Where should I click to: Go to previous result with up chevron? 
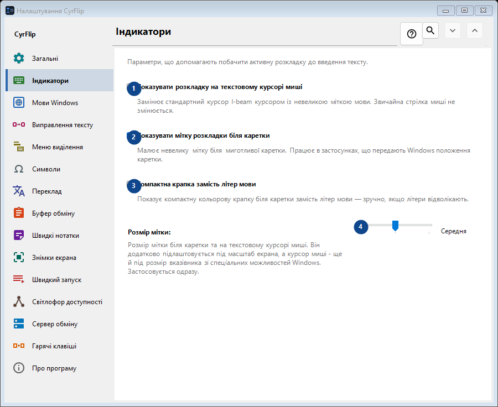click(475, 30)
